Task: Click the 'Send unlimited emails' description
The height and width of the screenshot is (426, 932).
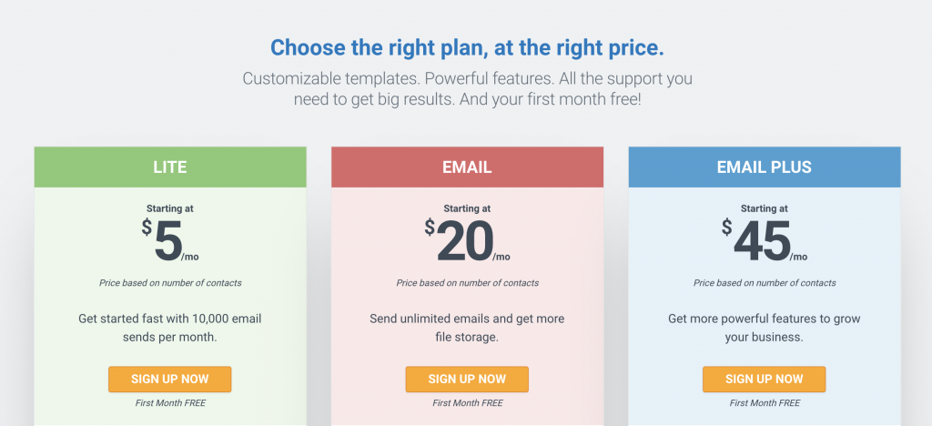Action: point(467,328)
